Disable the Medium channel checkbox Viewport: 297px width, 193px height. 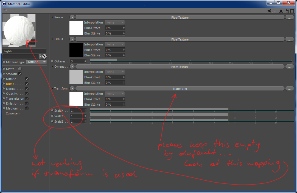coord(27,108)
